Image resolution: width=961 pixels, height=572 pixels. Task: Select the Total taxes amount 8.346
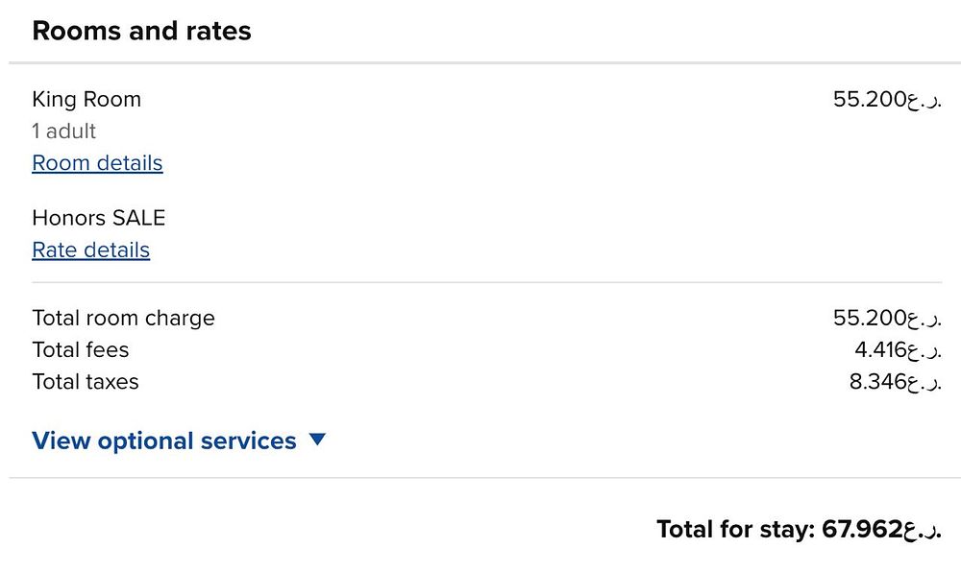[x=877, y=381]
